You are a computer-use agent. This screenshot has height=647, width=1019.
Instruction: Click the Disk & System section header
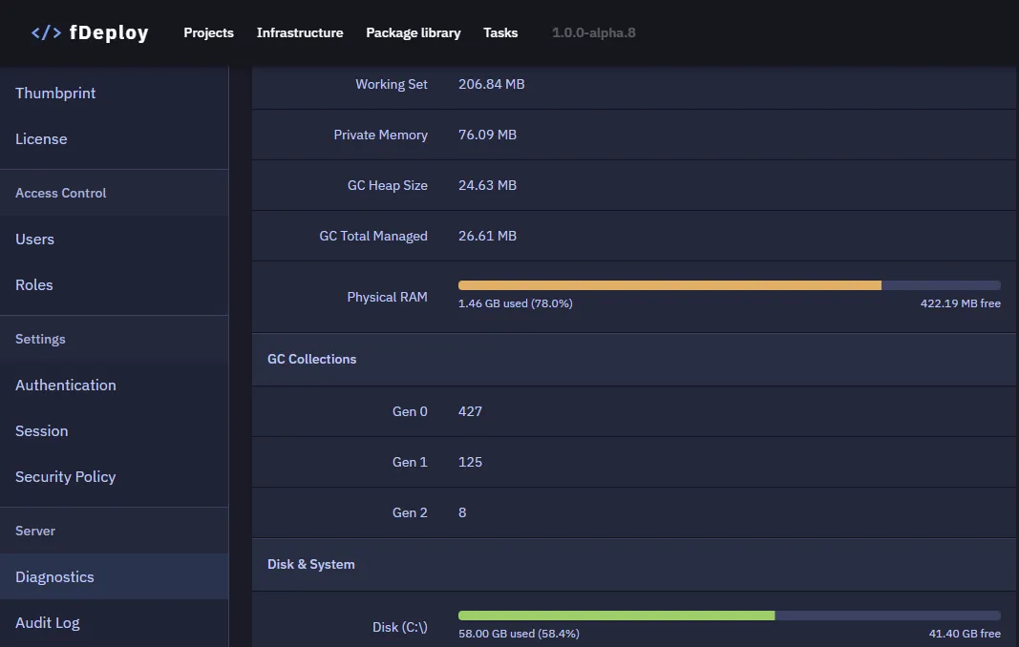click(x=310, y=564)
